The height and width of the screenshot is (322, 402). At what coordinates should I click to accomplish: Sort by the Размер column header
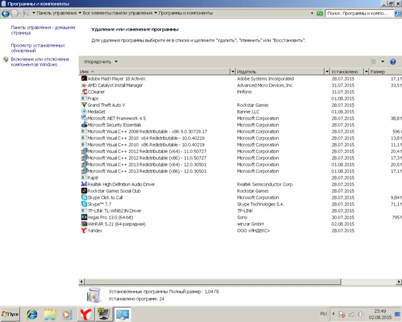pyautogui.click(x=385, y=71)
